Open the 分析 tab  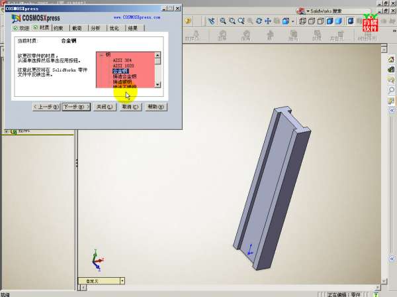(x=95, y=29)
